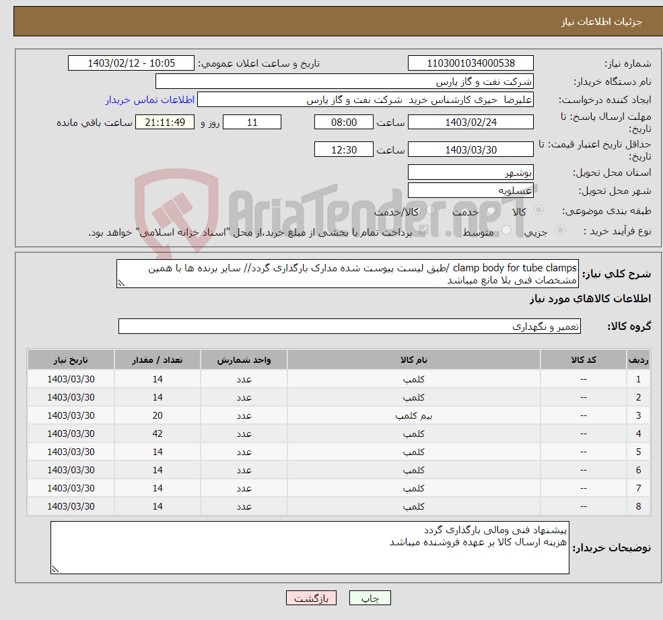Click the تاریخ نیاز column header
This screenshot has width=663, height=620.
pos(71,359)
